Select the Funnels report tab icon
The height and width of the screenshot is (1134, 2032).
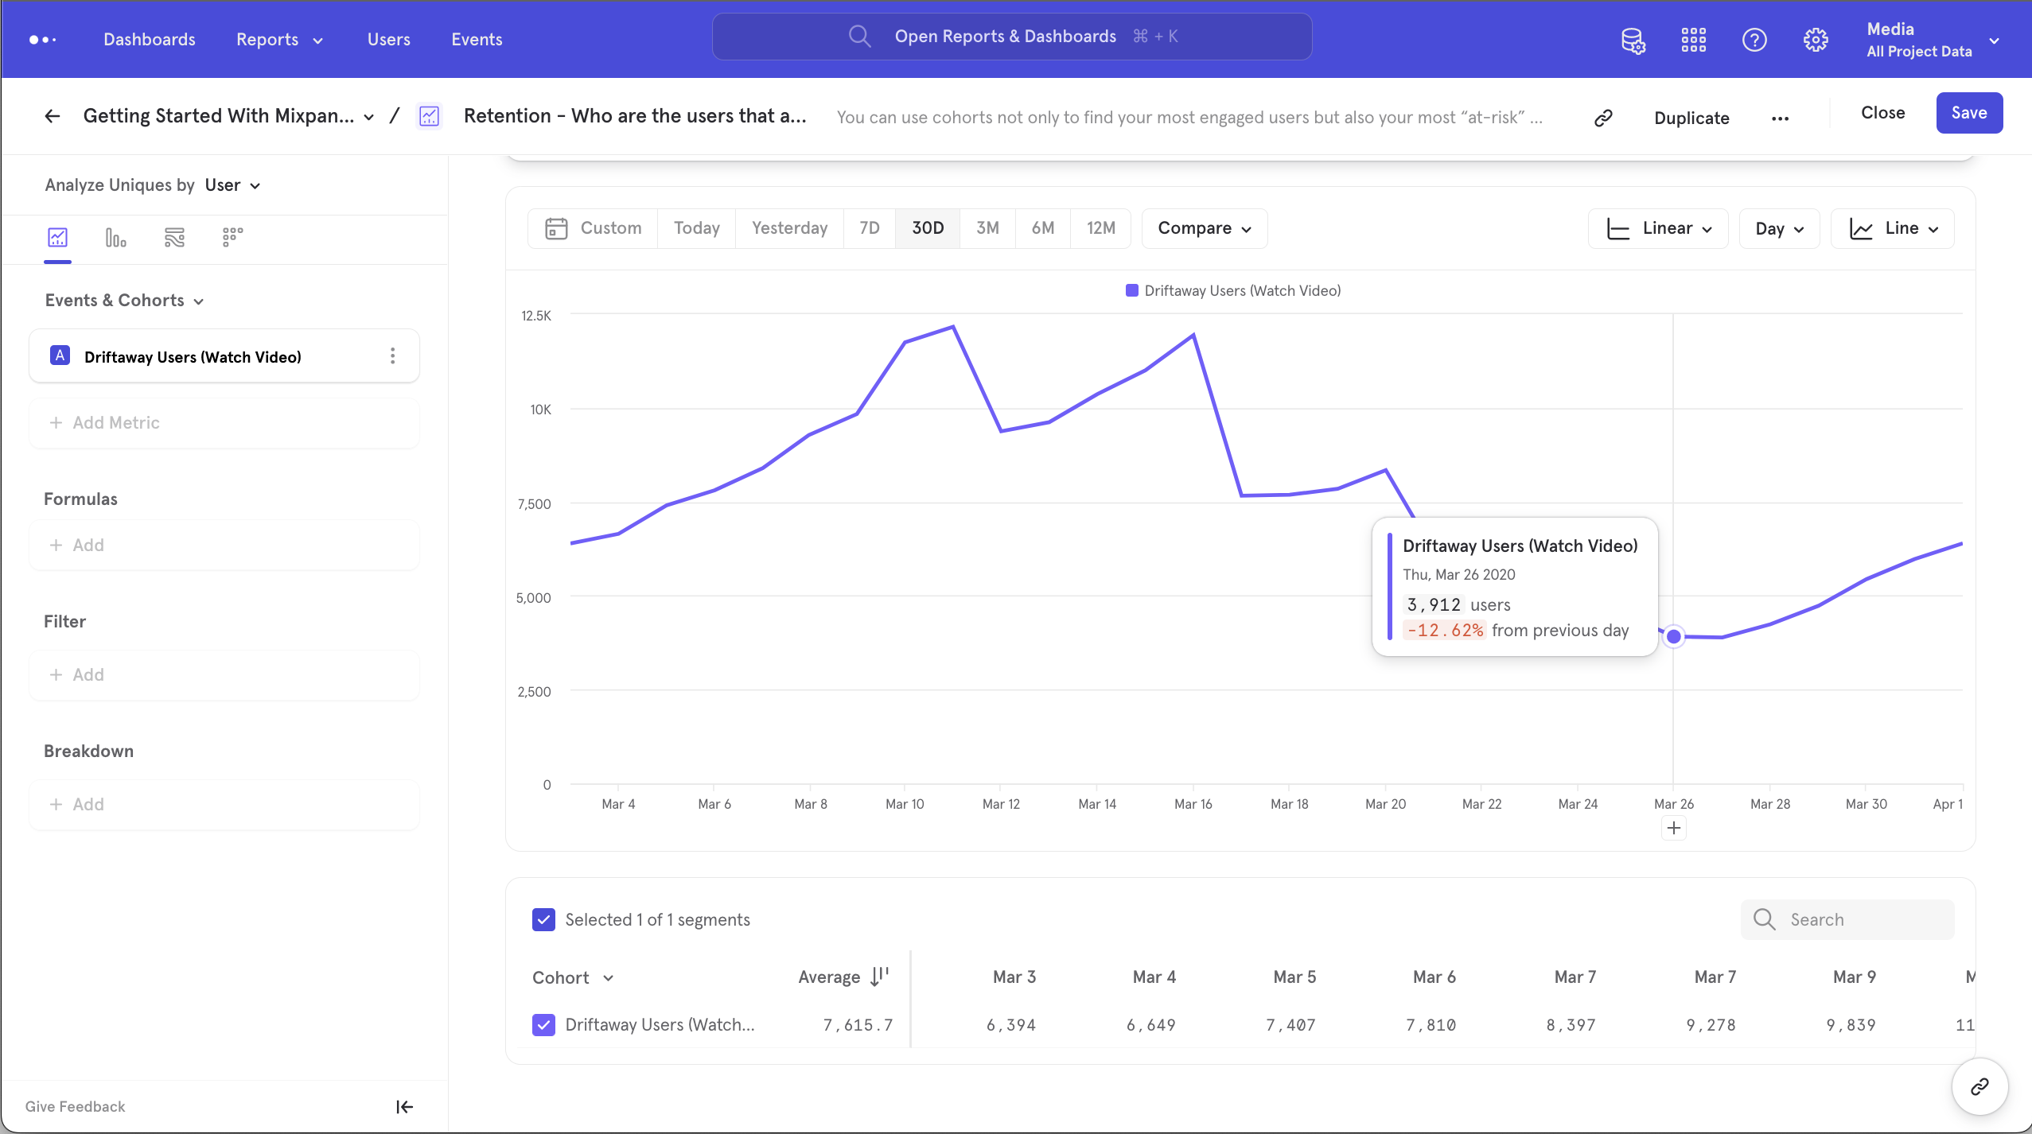[x=115, y=237]
